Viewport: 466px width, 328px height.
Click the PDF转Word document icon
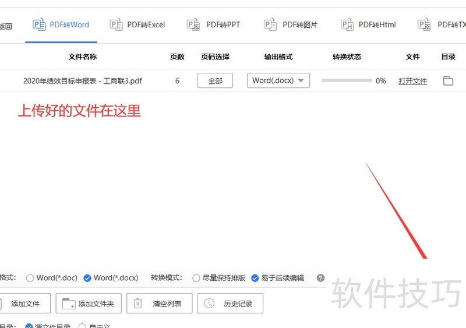pyautogui.click(x=39, y=24)
